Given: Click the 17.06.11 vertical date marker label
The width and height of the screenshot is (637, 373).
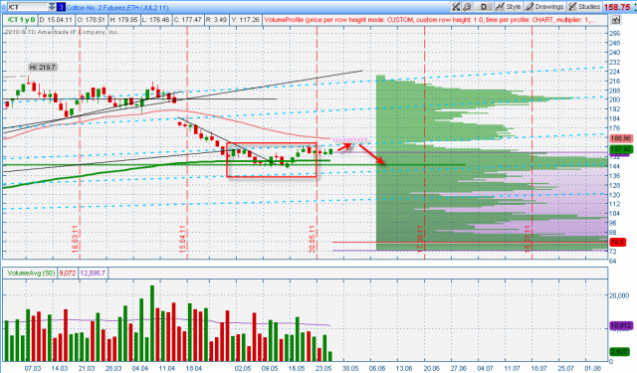Looking at the screenshot, I should [420, 239].
